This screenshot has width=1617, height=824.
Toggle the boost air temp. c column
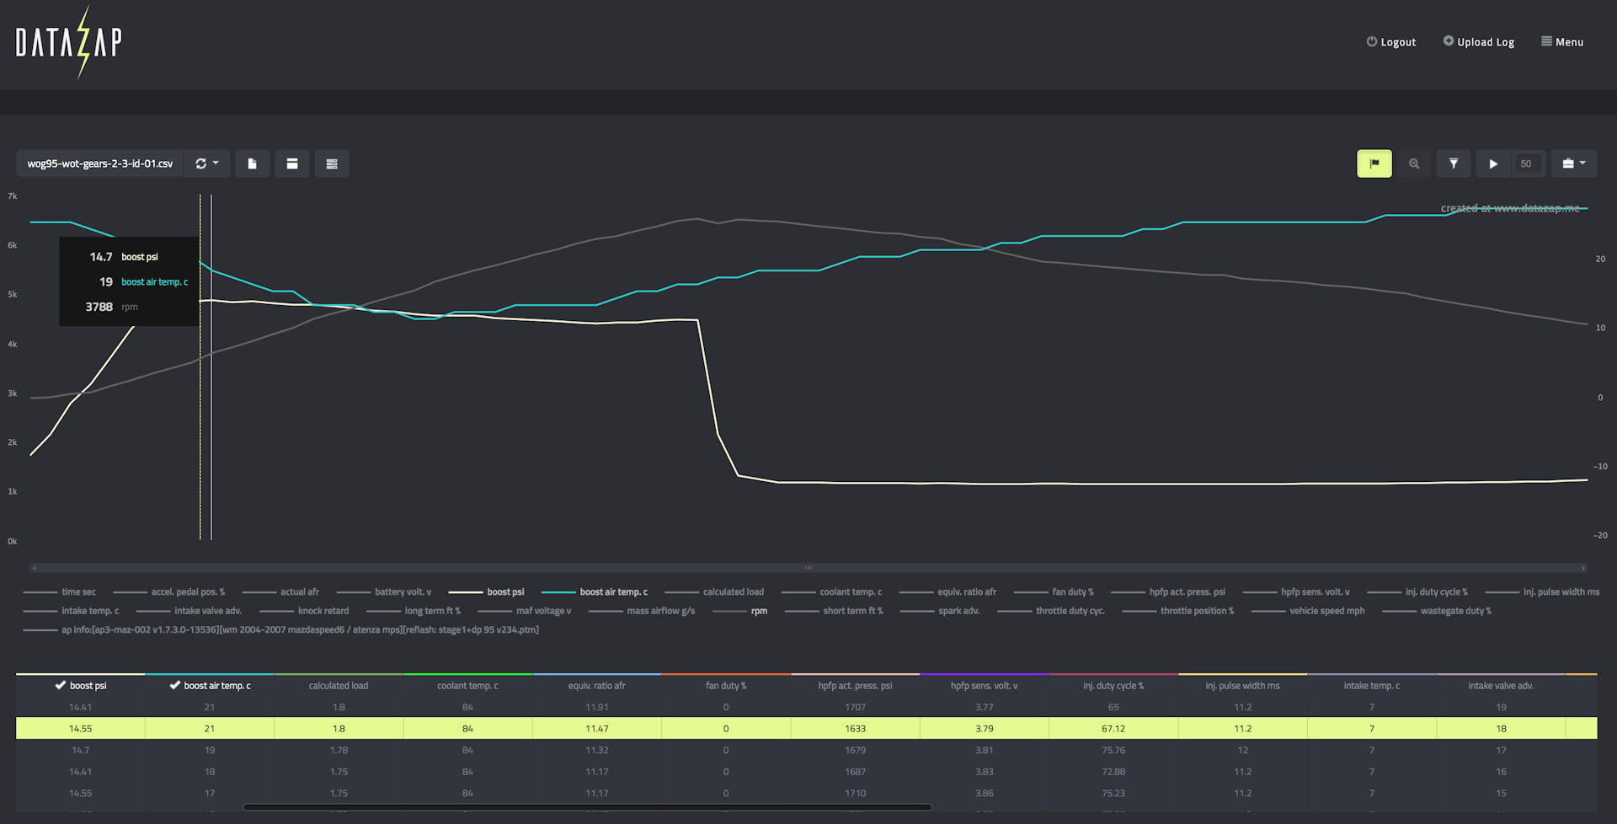(211, 685)
